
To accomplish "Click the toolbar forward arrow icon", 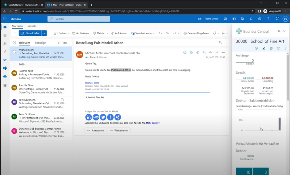I will pos(175,33).
